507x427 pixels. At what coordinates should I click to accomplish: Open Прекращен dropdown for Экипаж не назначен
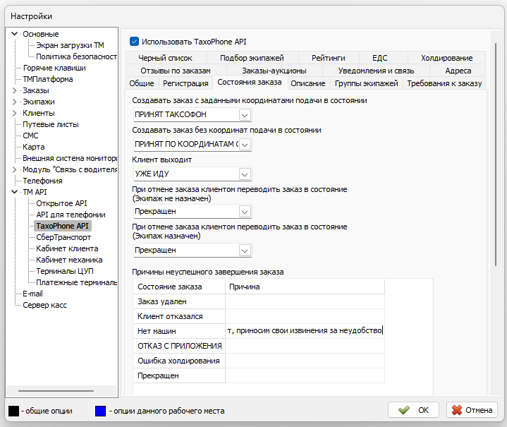[245, 212]
